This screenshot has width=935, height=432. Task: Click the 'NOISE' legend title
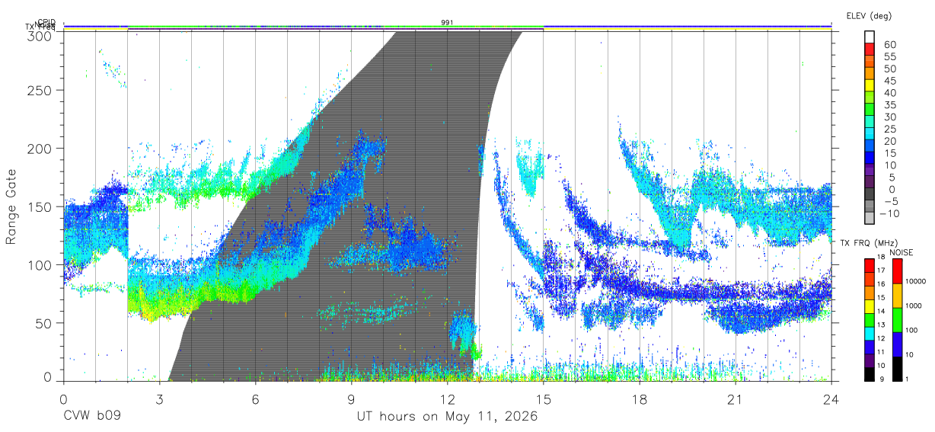click(901, 252)
